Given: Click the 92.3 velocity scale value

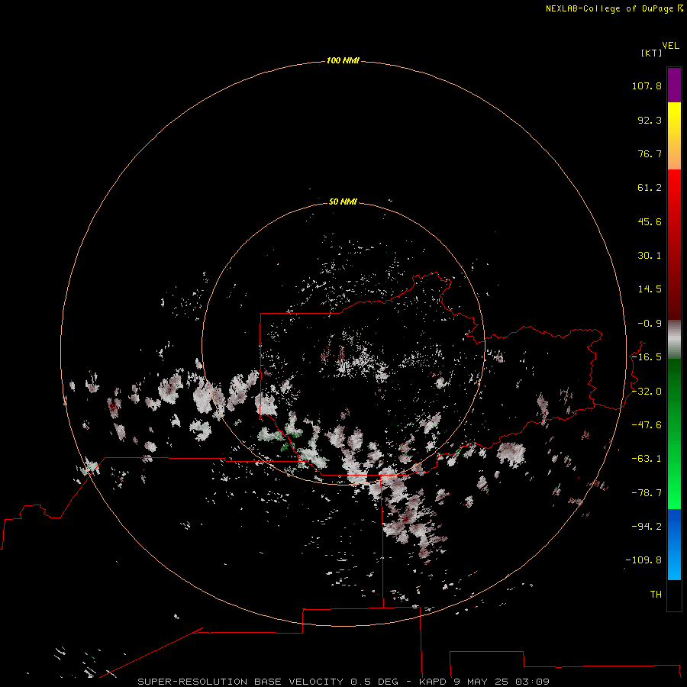Looking at the screenshot, I should pyautogui.click(x=650, y=120).
